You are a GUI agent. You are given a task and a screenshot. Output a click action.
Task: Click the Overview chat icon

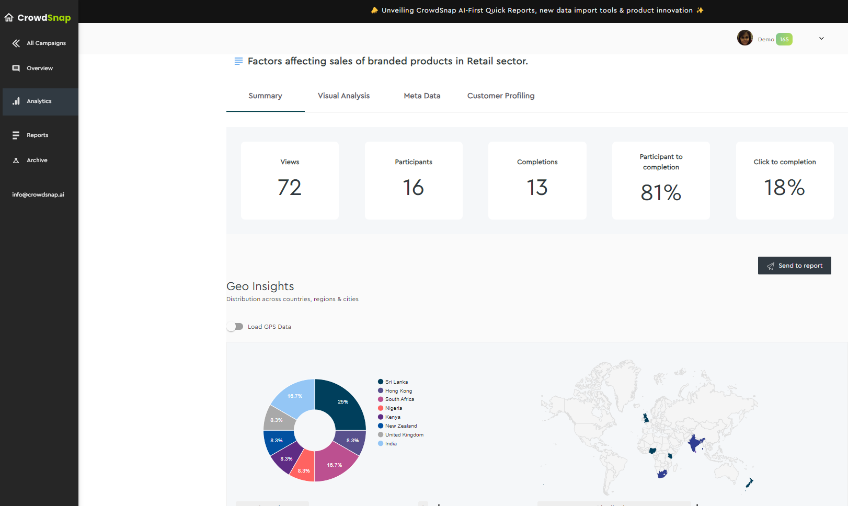coord(16,68)
